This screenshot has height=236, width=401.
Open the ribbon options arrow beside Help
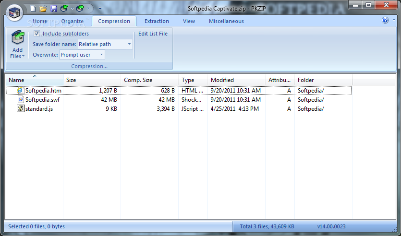click(x=394, y=21)
